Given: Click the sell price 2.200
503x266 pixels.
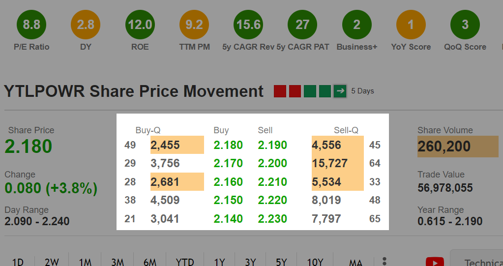Looking at the screenshot, I should [x=272, y=163].
